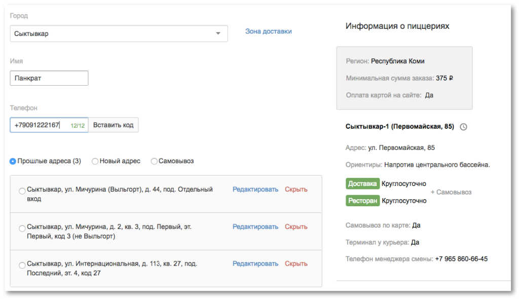
Task: Edit the Интернациональная address entry
Action: click(x=255, y=264)
